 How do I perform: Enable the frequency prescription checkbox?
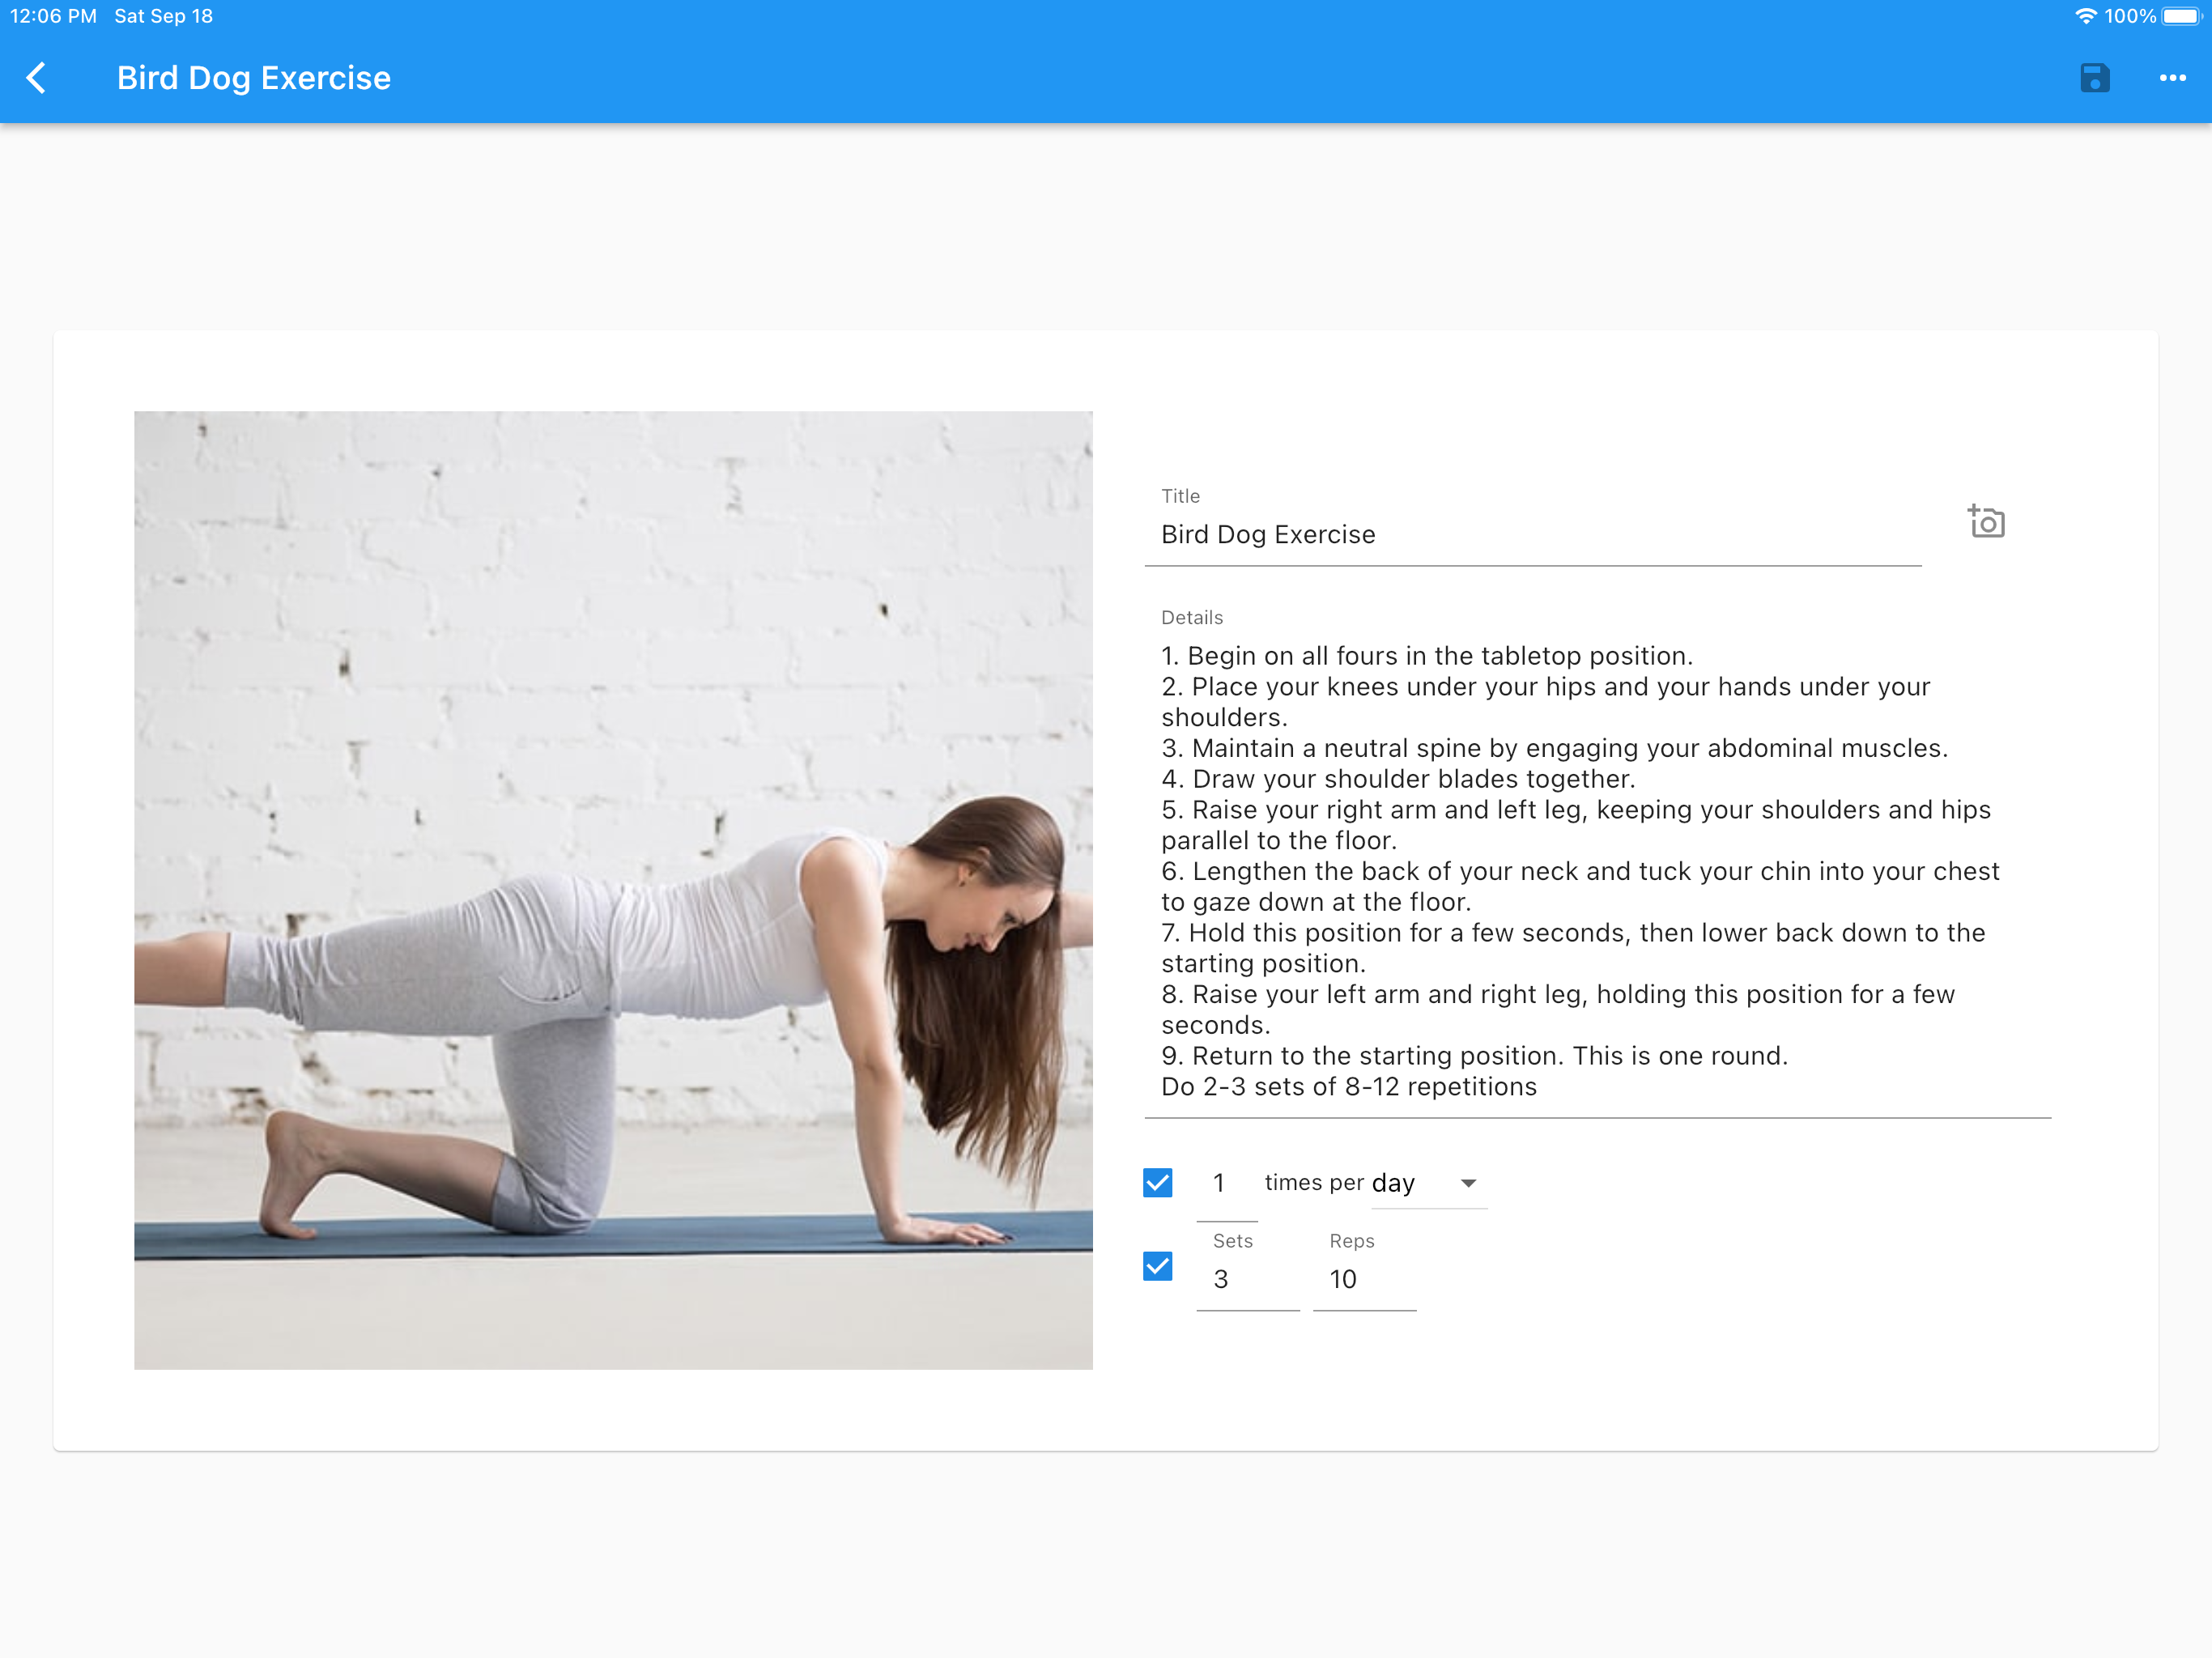1157,1183
